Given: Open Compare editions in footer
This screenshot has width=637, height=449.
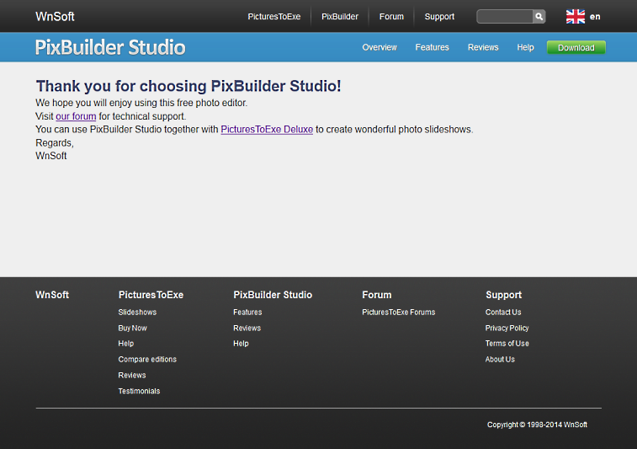Looking at the screenshot, I should tap(147, 360).
